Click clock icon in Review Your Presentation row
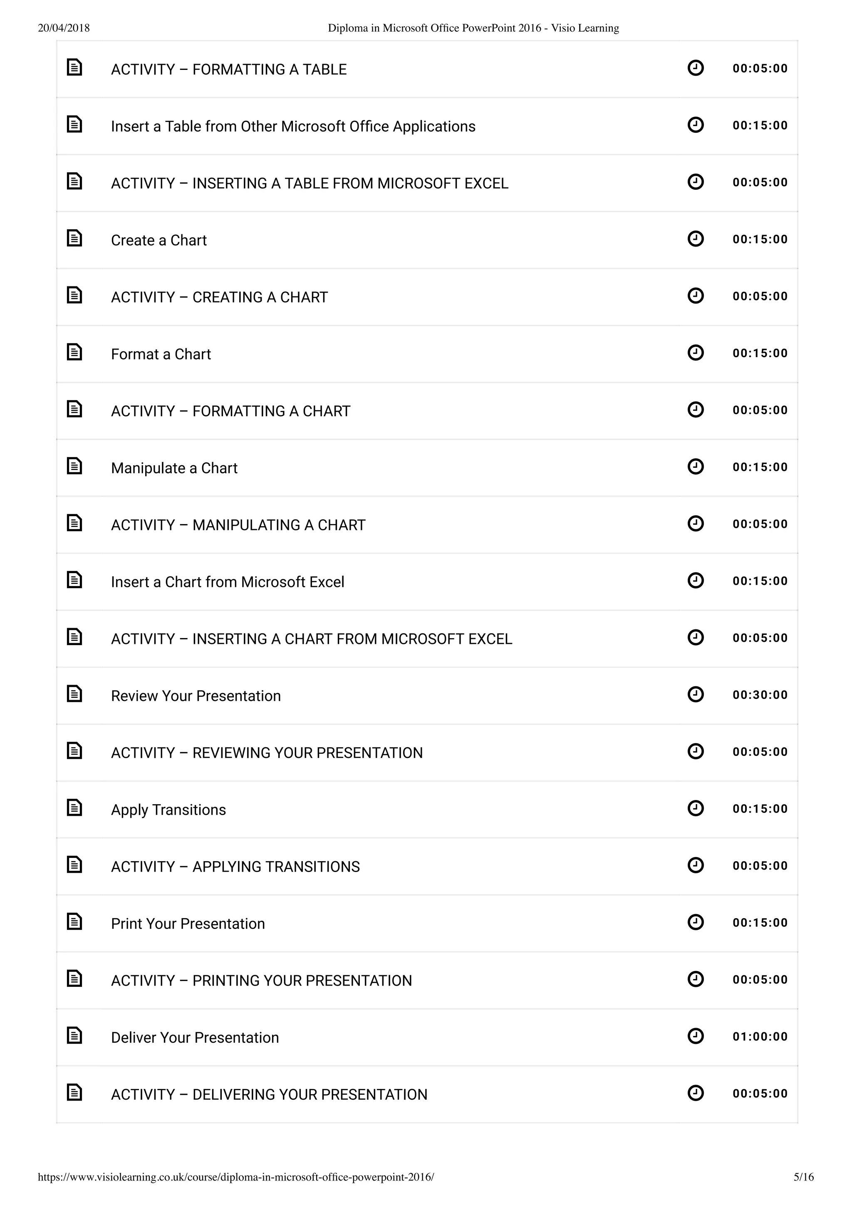Image resolution: width=852 pixels, height=1205 pixels. click(695, 694)
